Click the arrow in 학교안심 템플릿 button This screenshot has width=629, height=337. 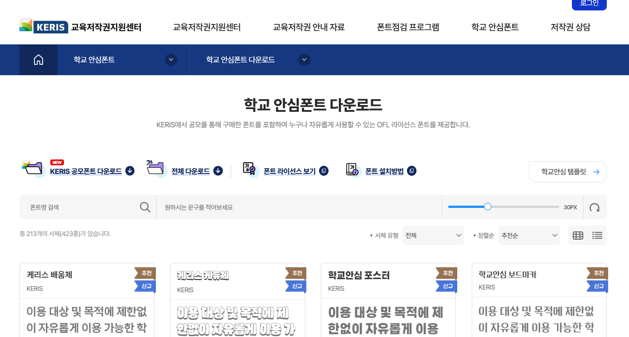click(596, 172)
